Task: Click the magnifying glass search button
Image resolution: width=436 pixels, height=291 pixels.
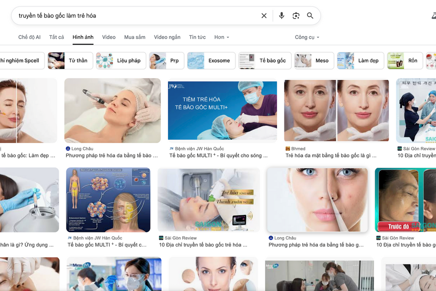Action: (x=310, y=16)
